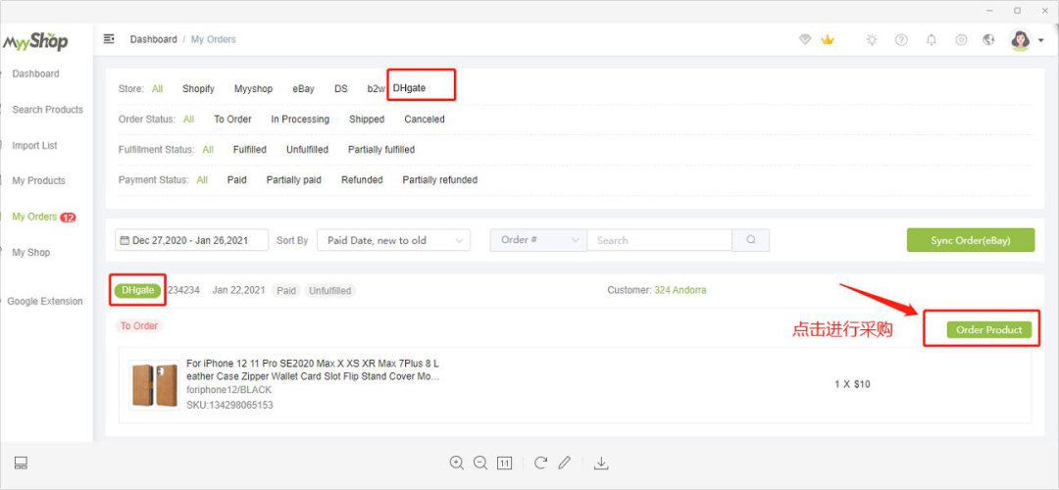Click the search magnifier button beside Search field

coord(751,240)
